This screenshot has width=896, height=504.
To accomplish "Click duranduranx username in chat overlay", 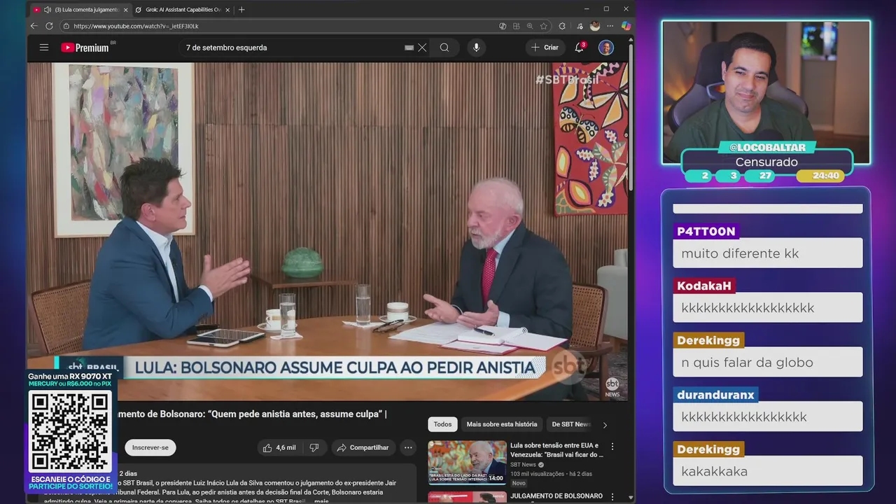I will click(x=716, y=395).
